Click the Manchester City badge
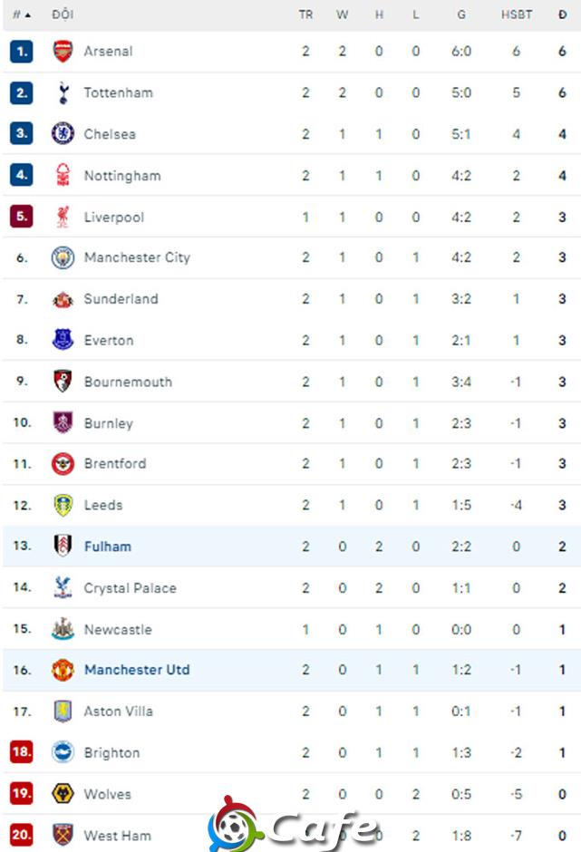Screen dimensions: 581x852 pos(63,257)
